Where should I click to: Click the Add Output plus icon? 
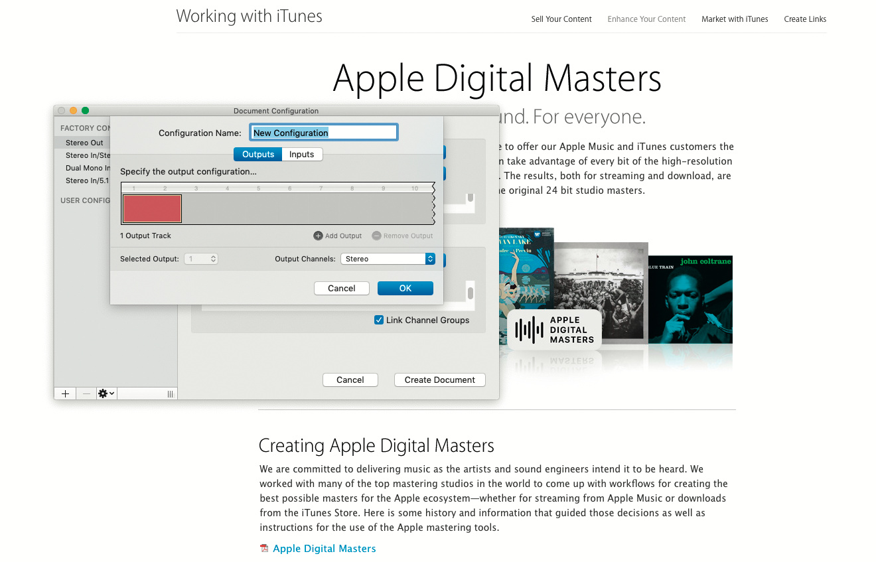click(x=318, y=236)
